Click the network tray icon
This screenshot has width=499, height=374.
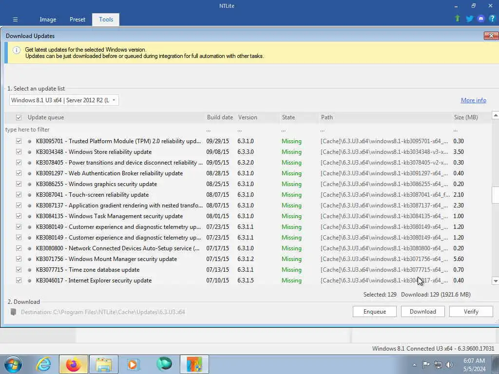pyautogui.click(x=438, y=365)
